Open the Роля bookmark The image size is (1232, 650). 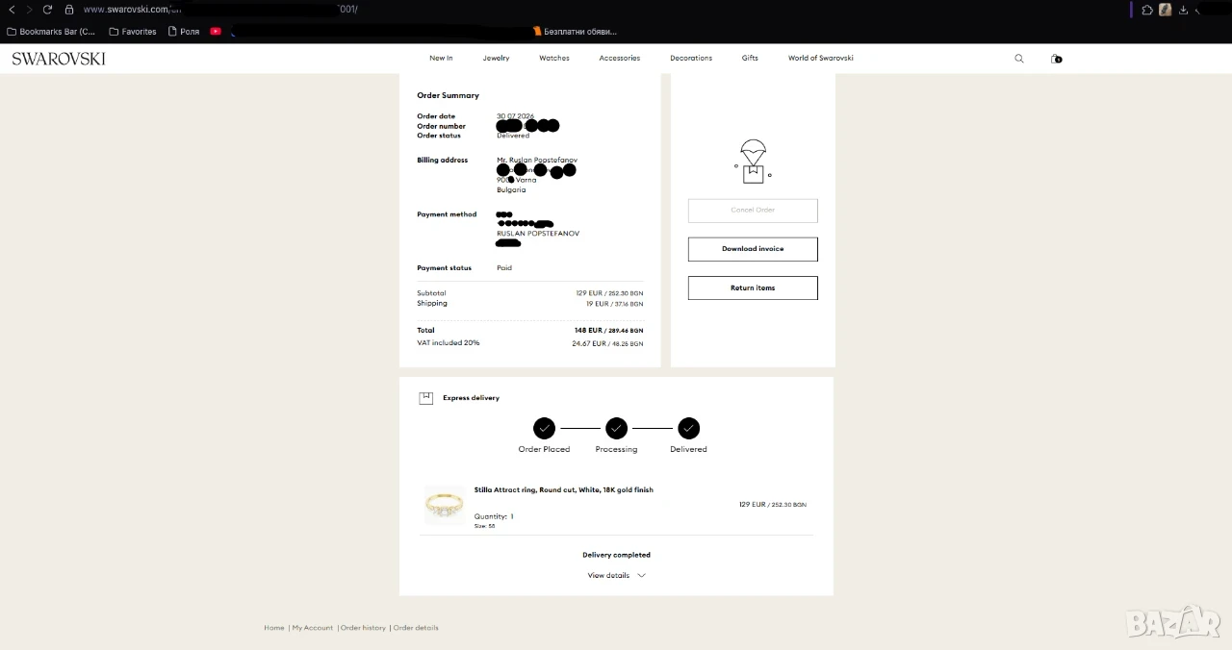[x=184, y=32]
